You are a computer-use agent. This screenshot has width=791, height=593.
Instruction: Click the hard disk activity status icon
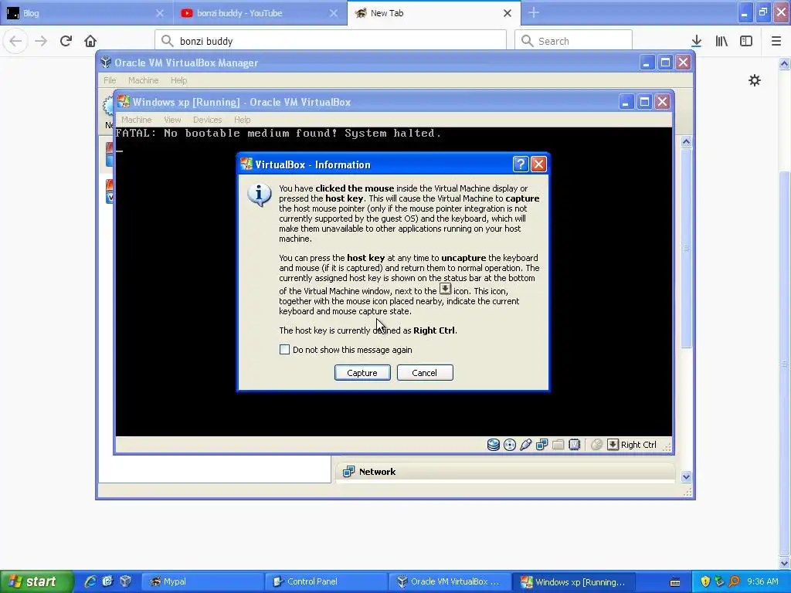coord(494,445)
